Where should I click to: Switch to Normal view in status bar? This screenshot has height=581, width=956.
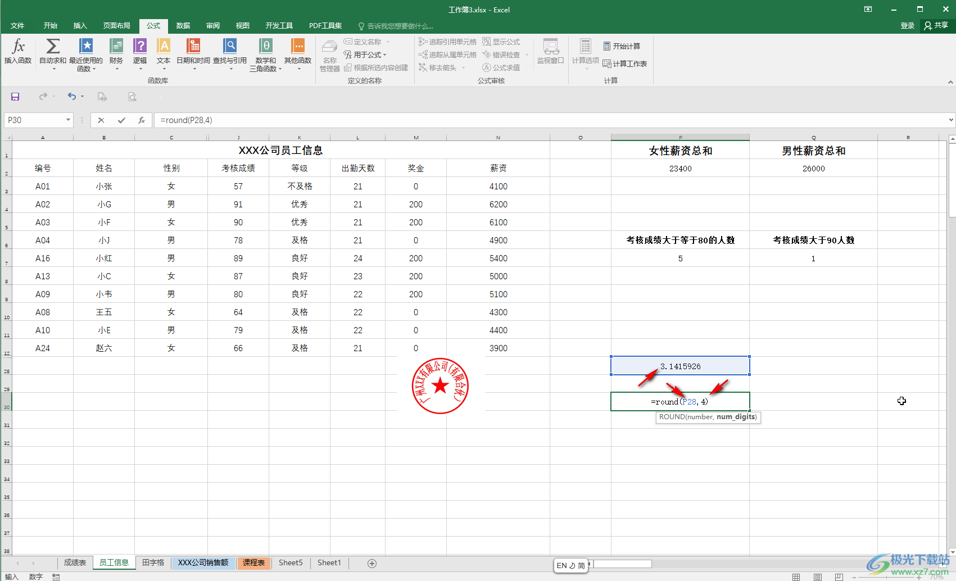(x=796, y=577)
